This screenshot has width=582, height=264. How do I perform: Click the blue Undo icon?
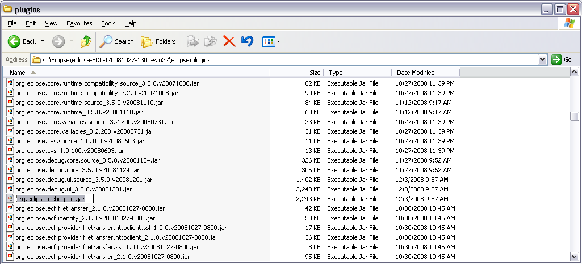tap(247, 41)
